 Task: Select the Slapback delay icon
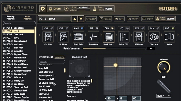pos(154,37)
